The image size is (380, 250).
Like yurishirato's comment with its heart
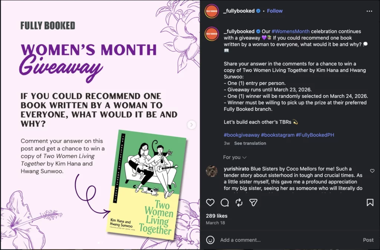tap(372, 171)
